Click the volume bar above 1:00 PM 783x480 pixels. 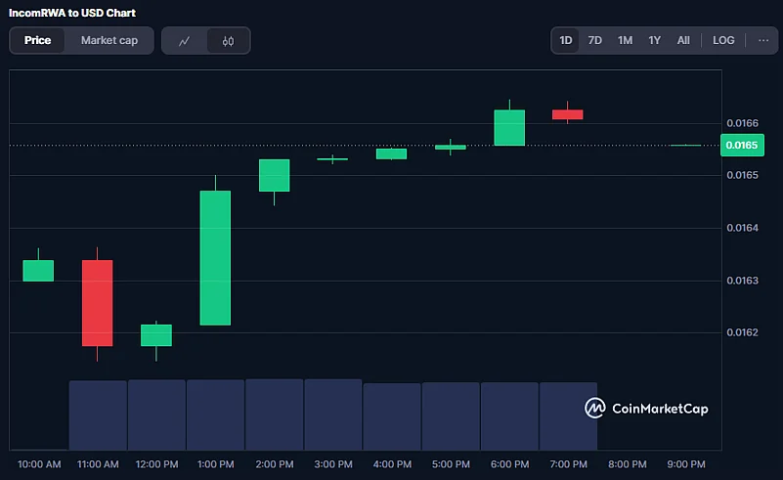click(216, 415)
